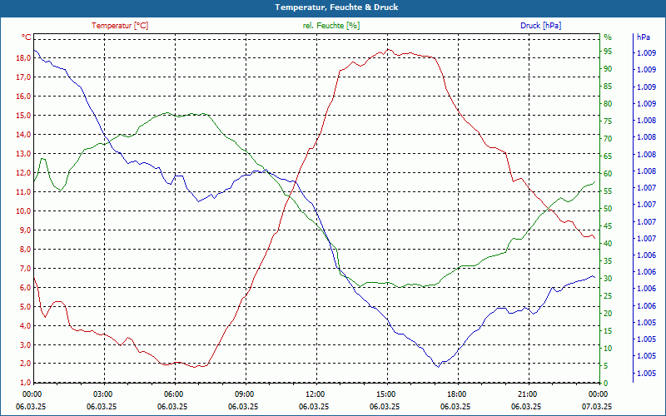Click the 75 humidity axis tick

pyautogui.click(x=608, y=121)
